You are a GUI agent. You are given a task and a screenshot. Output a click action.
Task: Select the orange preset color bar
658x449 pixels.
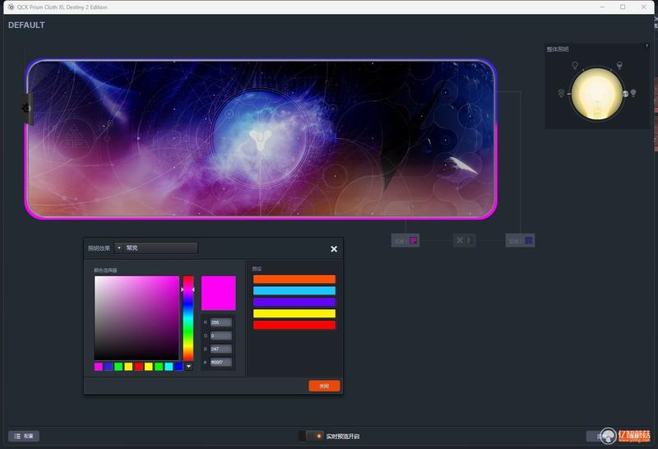point(294,279)
